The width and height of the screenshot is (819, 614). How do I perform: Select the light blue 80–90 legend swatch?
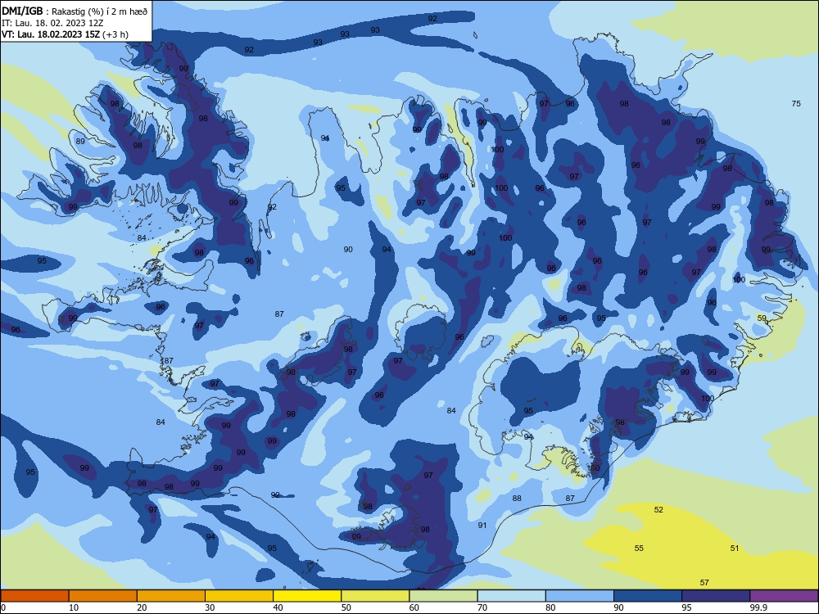click(x=580, y=596)
